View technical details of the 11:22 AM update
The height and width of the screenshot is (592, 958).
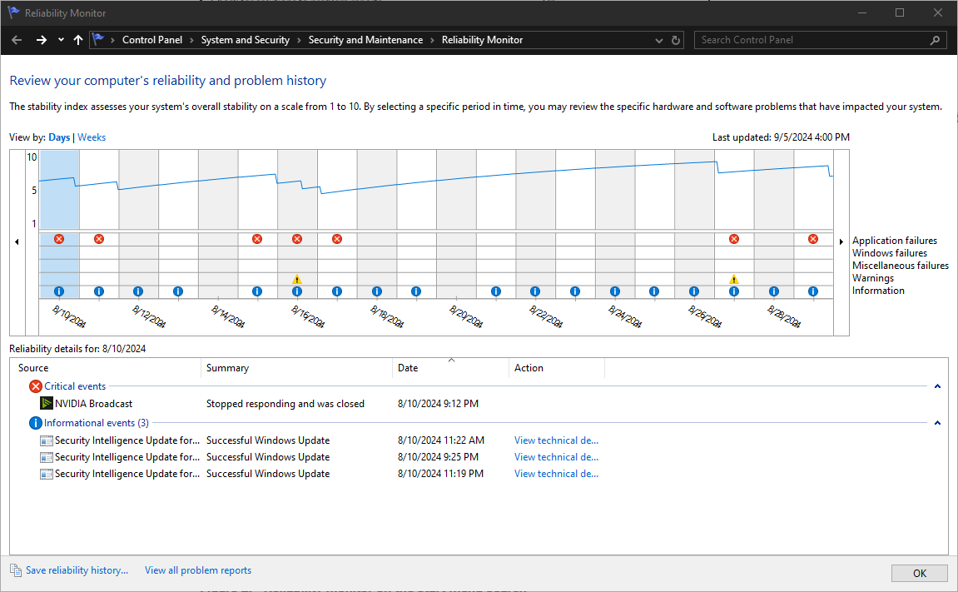coord(556,440)
